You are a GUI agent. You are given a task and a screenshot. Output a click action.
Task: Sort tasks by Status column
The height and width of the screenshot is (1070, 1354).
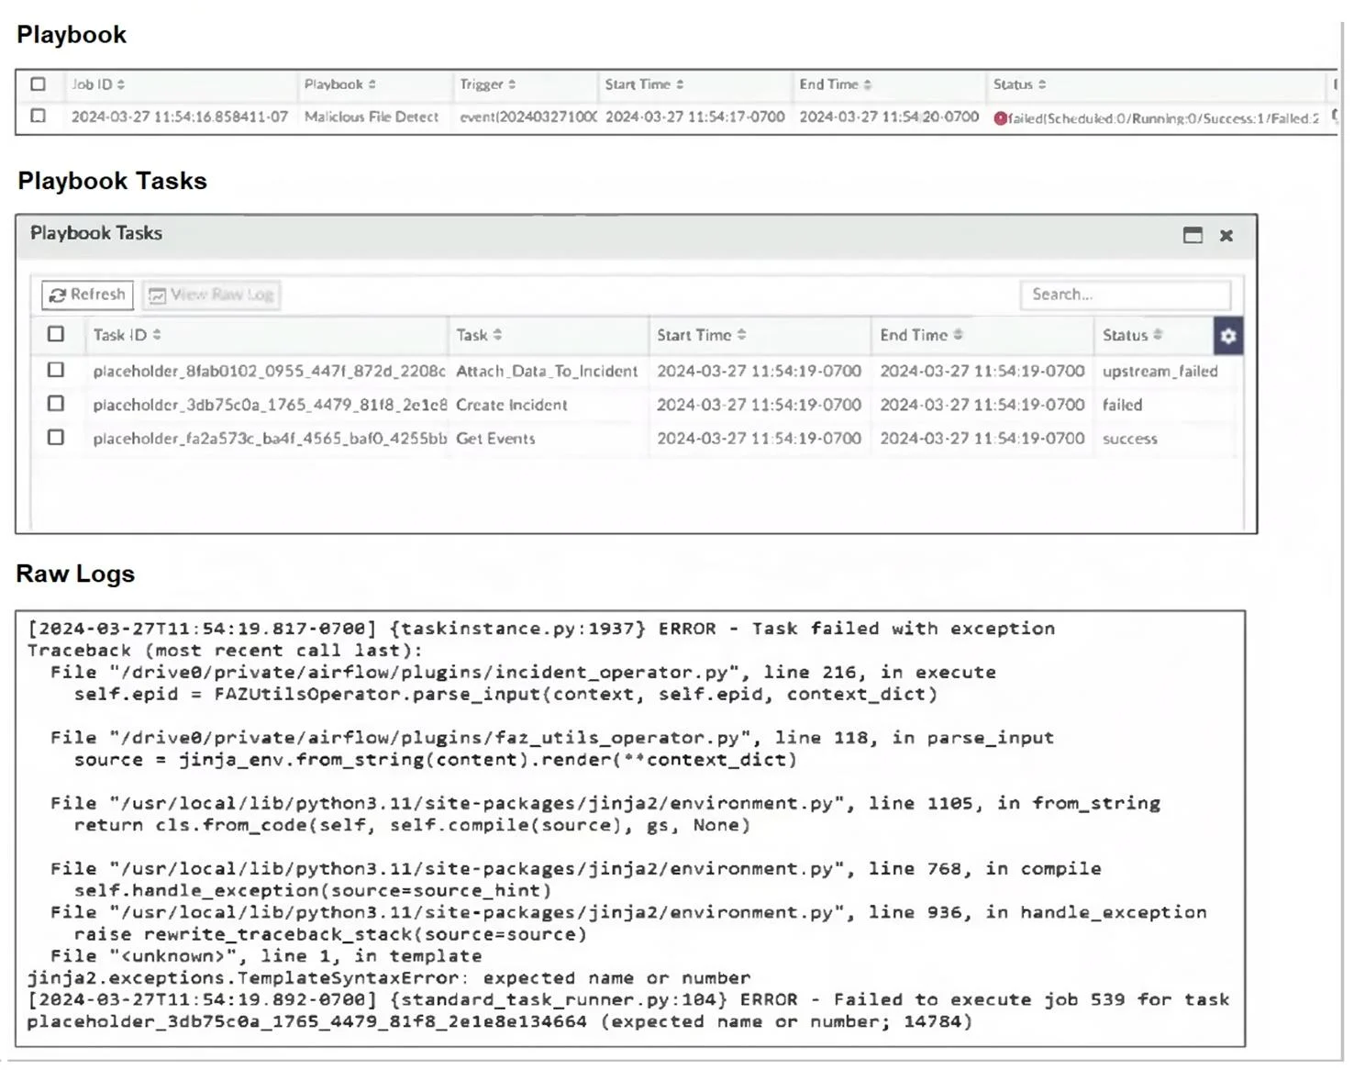1133,335
